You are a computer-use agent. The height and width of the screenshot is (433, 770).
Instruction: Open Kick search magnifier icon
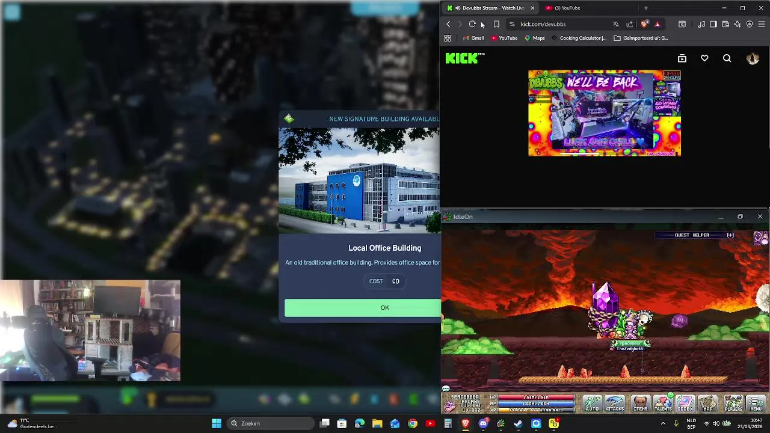click(x=727, y=58)
